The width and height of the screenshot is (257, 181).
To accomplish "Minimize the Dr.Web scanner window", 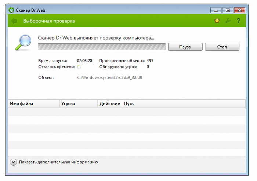I will coord(216,10).
